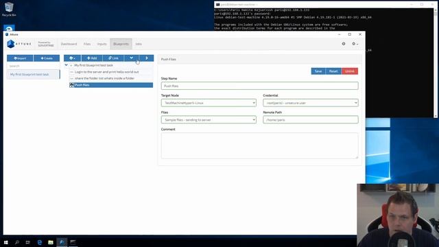Open the Files dropdown
The width and height of the screenshot is (439, 247).
click(209, 119)
